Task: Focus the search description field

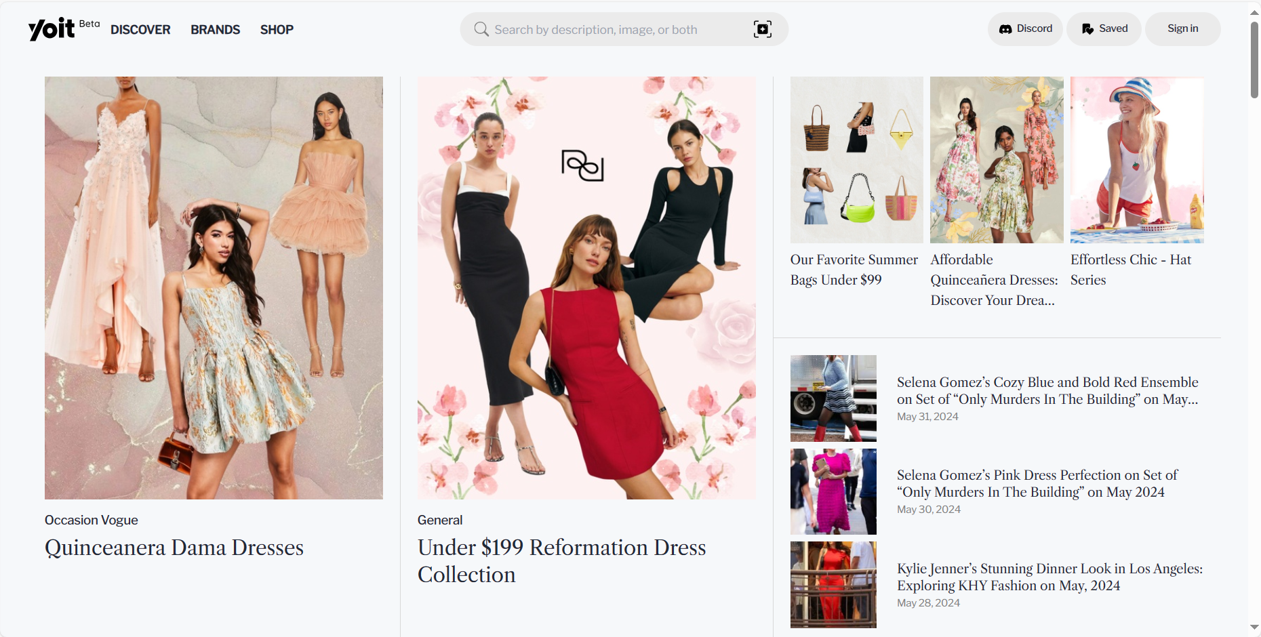Action: coord(610,30)
